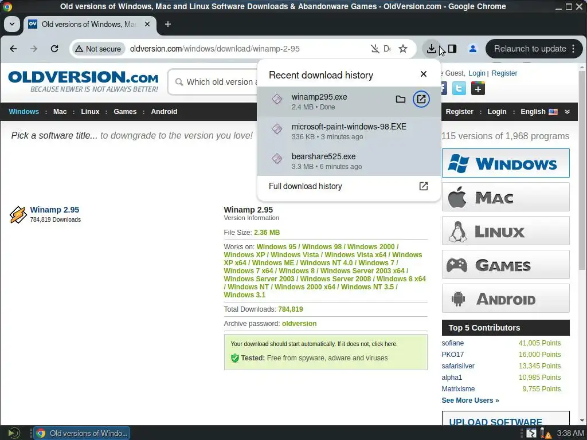The image size is (587, 440).
Task: Open contributor PKO17's profile
Action: [x=453, y=354]
